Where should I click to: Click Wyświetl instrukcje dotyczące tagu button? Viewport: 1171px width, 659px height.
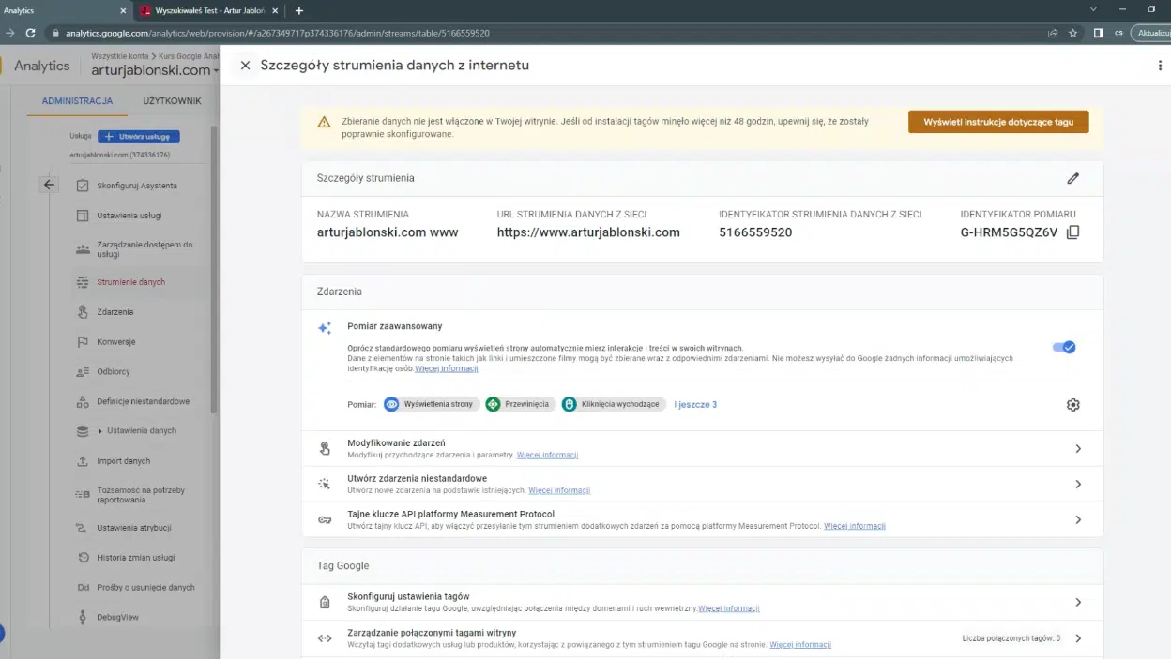(x=997, y=122)
